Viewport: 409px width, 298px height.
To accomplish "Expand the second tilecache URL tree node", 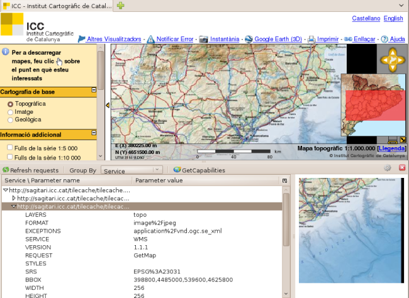I will point(15,198).
